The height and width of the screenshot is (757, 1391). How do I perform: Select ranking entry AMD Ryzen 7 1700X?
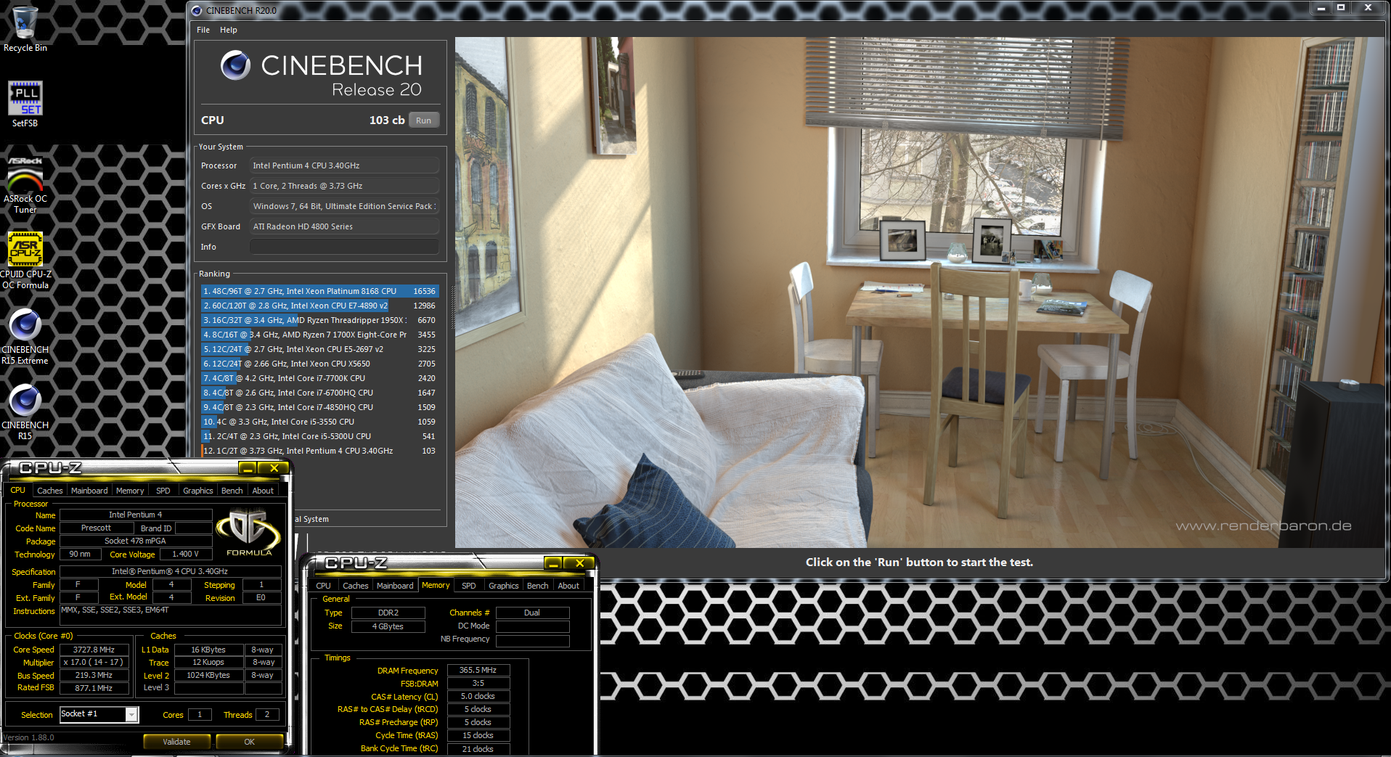point(319,335)
